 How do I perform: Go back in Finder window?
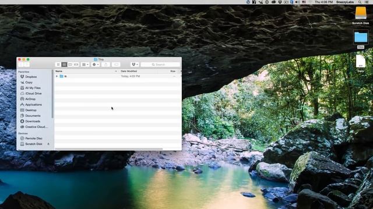pos(21,64)
